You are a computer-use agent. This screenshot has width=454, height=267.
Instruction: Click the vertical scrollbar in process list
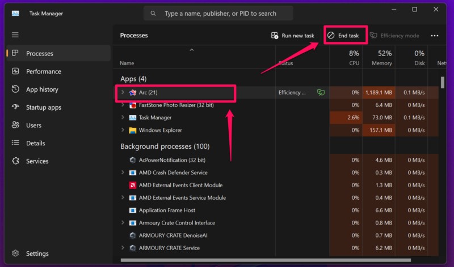coord(442,83)
